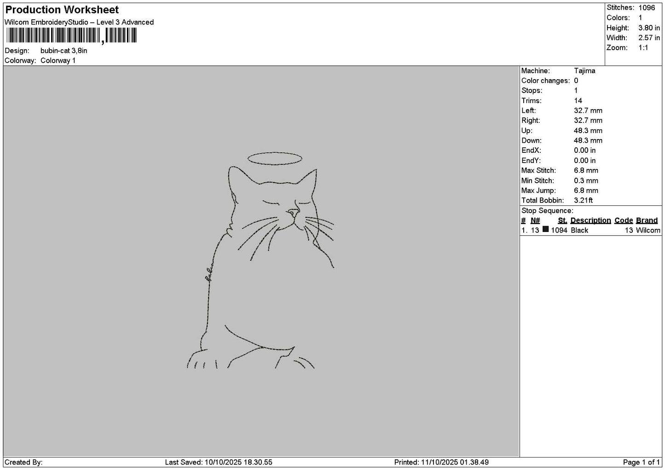Select the Zoom value 1:1
This screenshot has height=470, width=665.
pyautogui.click(x=643, y=48)
